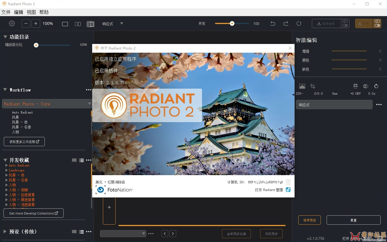Select the crop tool icon
This screenshot has height=242, width=387.
(x=313, y=86)
